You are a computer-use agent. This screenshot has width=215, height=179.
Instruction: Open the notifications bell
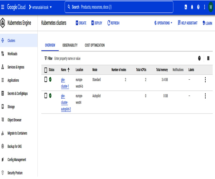tap(192, 7)
